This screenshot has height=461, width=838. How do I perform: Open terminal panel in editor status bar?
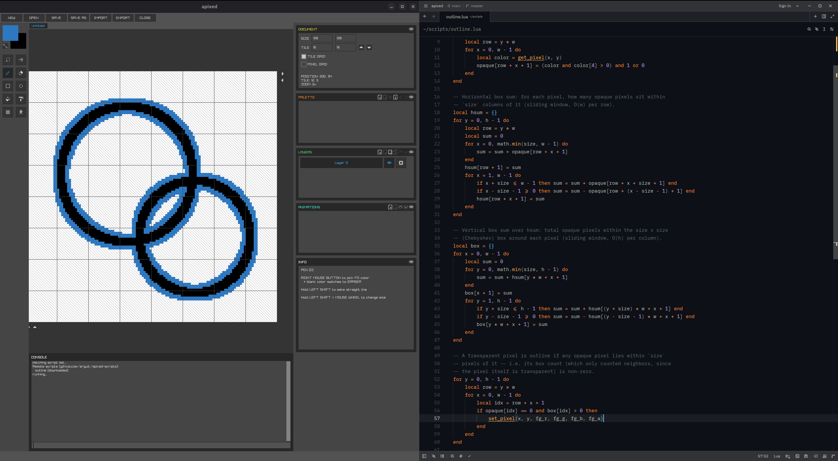tap(797, 456)
